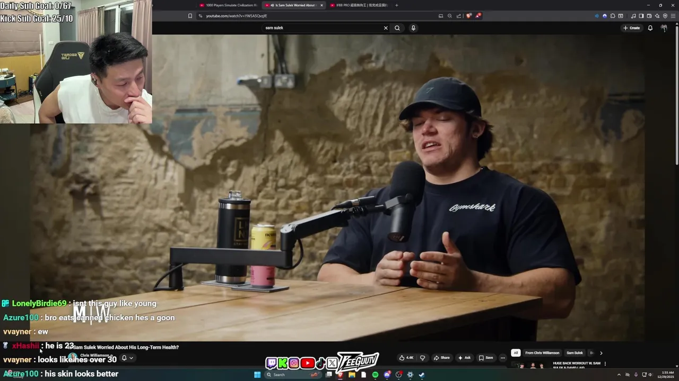Toggle the browser sidebar panel
This screenshot has width=679, height=381.
[641, 16]
